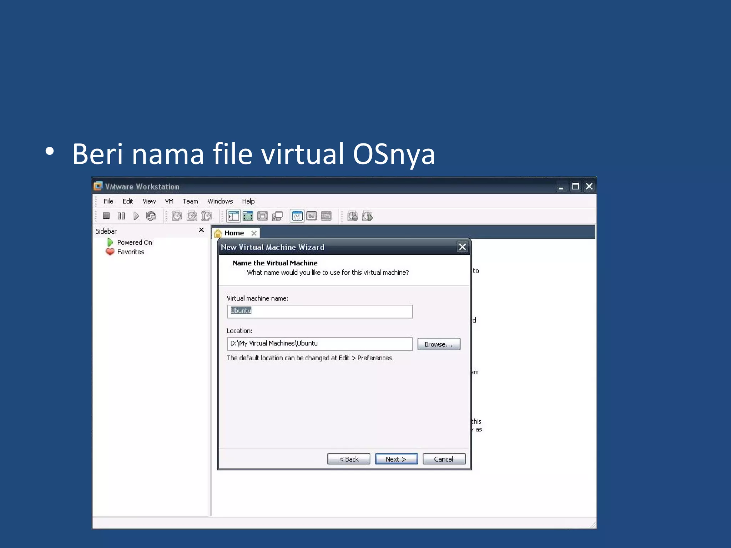Click the Take Snapshot clock icon
This screenshot has width=731, height=548.
tap(177, 216)
